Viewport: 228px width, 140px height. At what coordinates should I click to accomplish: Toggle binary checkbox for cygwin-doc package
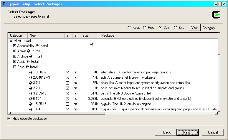[68, 109]
